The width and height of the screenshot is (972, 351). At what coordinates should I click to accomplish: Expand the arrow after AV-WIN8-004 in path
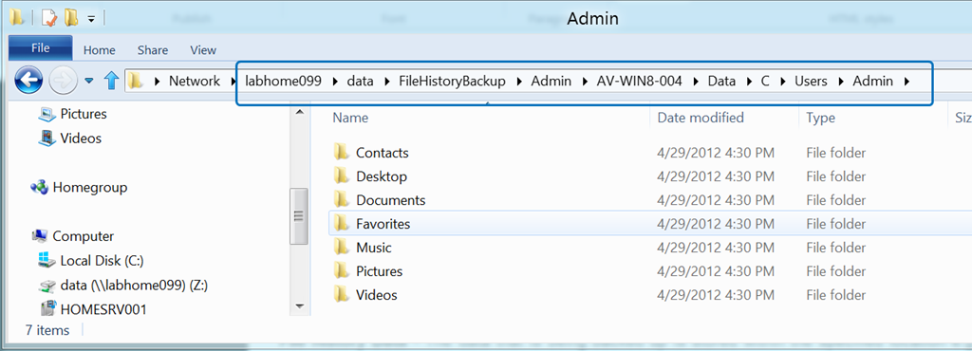(696, 81)
